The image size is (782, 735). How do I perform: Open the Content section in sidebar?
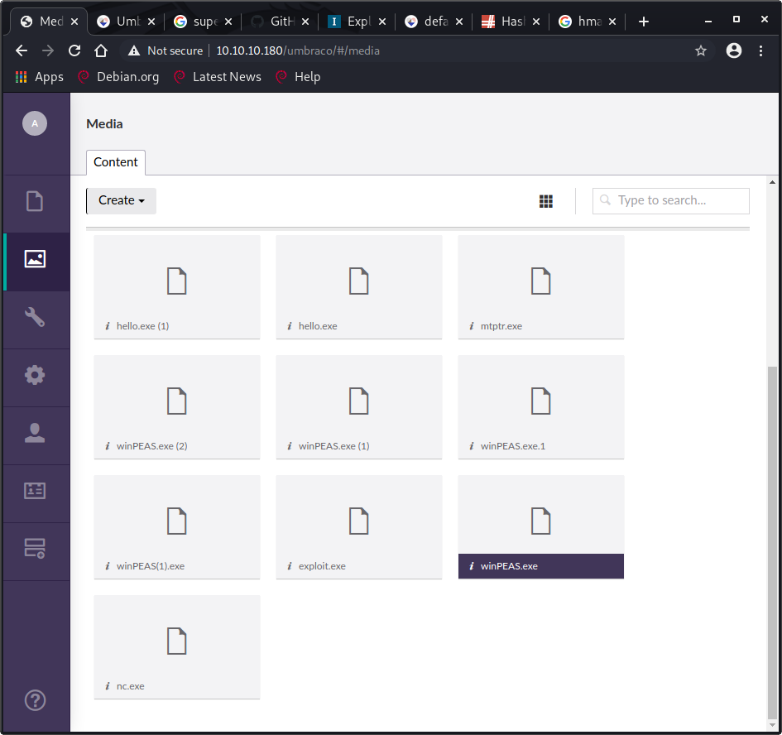pyautogui.click(x=35, y=201)
